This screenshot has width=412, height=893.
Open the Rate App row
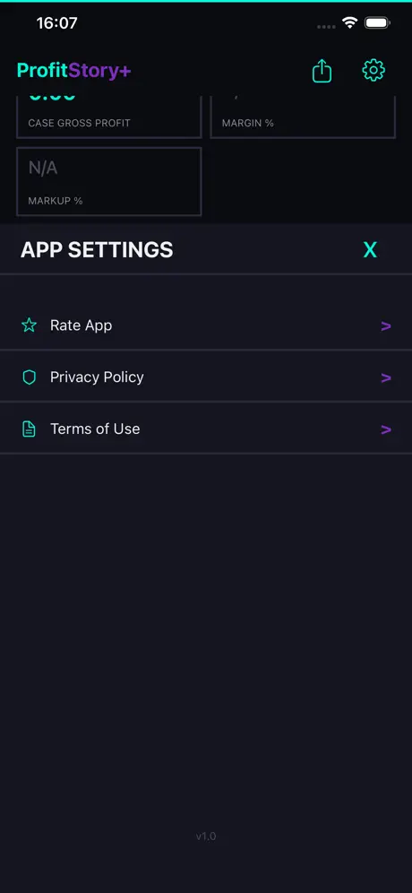click(x=206, y=325)
